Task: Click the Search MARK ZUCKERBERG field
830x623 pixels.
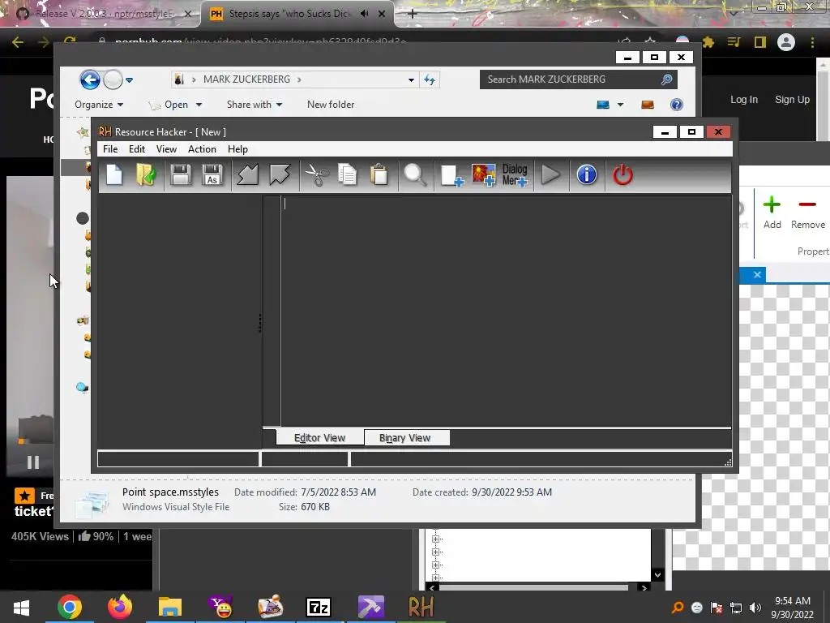Action: pos(578,79)
